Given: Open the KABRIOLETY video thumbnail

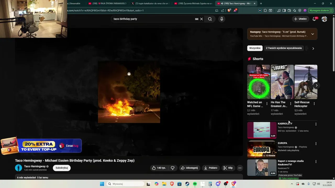Looking at the screenshot, I should [x=262, y=130].
